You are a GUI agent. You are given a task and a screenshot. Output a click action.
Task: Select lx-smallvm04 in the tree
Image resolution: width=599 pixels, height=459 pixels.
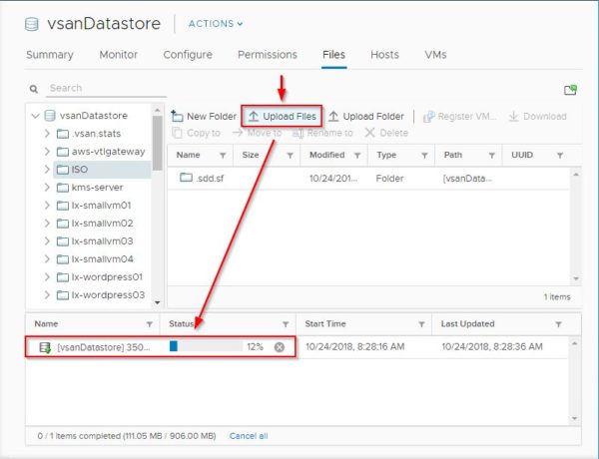pos(95,258)
